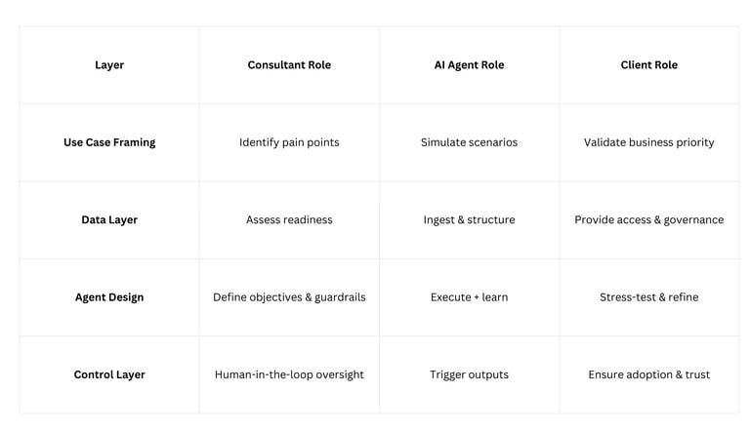This screenshot has width=750, height=431.
Task: Select the 'Consultant Role' header cell
Action: (x=289, y=65)
